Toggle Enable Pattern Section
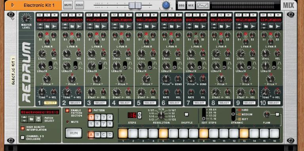304x151 pixels. (67, 111)
